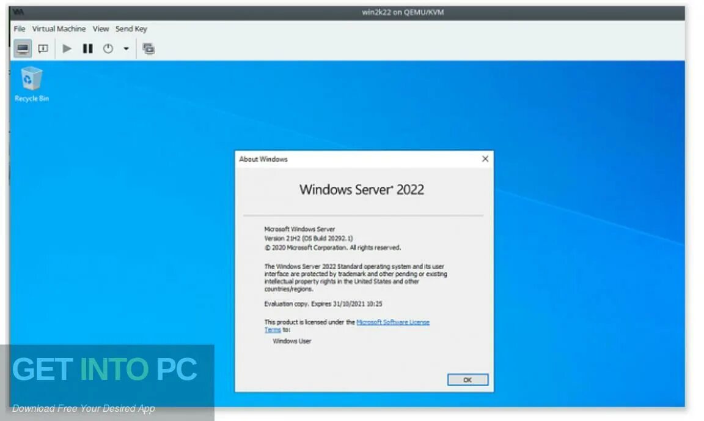Viewport: 704px width, 421px height.
Task: Pause the virtual machine
Action: (87, 48)
